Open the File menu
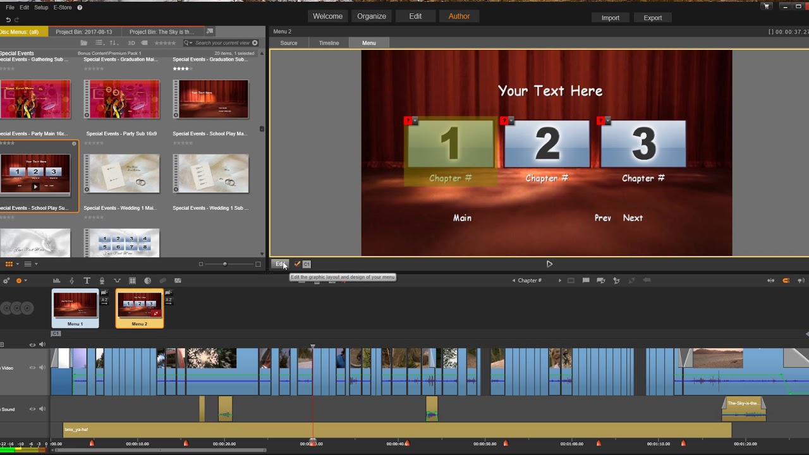The image size is (809, 455). pos(9,8)
